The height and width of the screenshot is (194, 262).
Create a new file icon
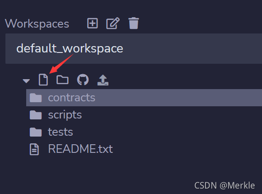43,80
